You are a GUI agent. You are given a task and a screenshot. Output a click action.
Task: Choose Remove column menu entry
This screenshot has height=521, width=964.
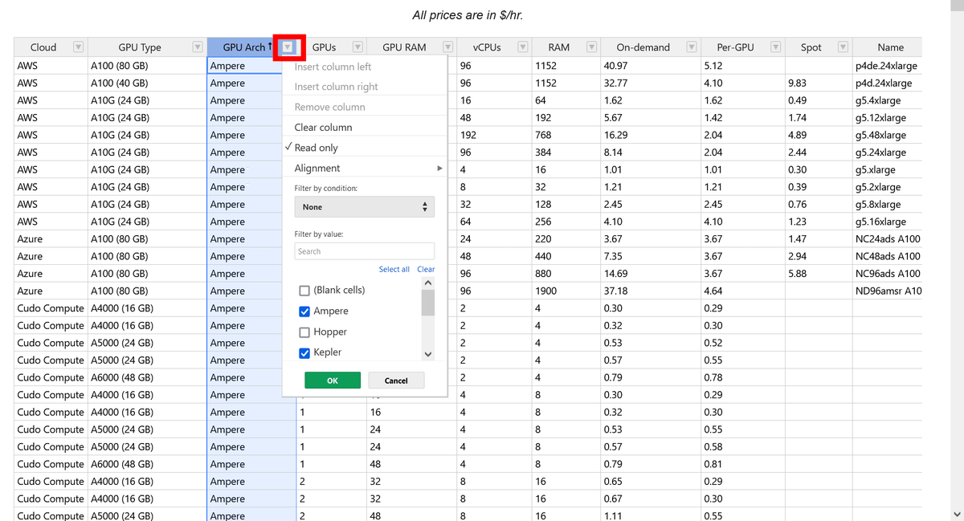click(x=365, y=107)
